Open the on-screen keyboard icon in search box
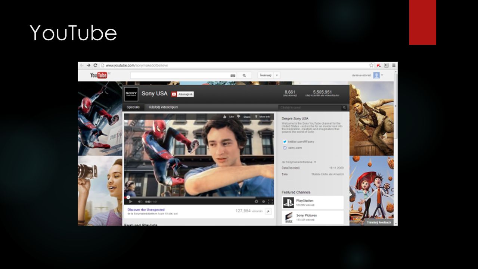The image size is (478, 269). (x=233, y=75)
